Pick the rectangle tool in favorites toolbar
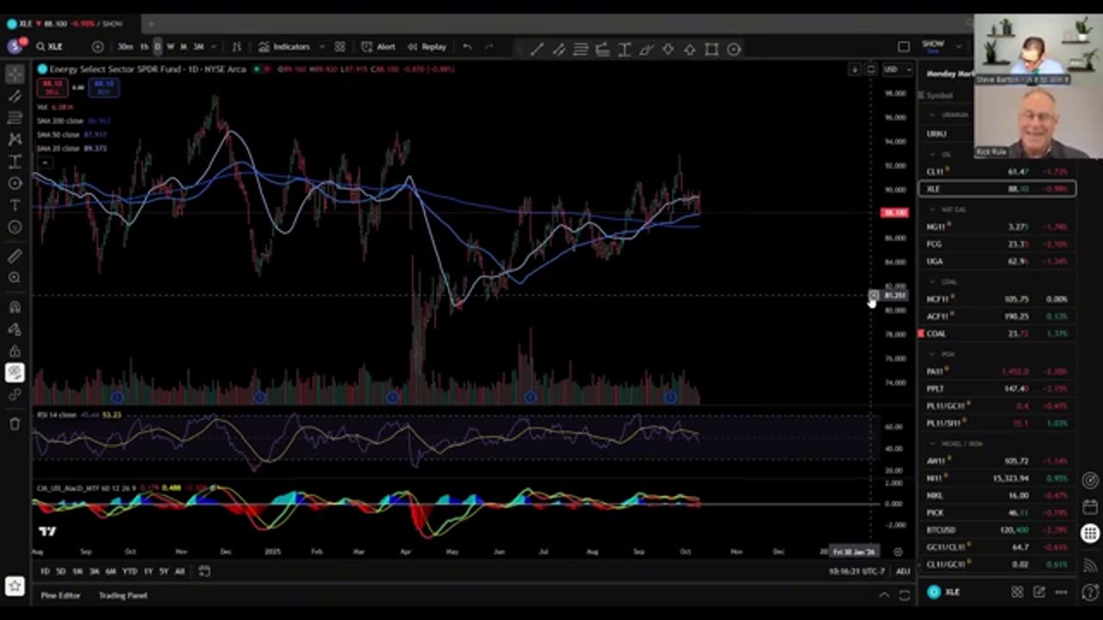1103x620 pixels. click(712, 49)
